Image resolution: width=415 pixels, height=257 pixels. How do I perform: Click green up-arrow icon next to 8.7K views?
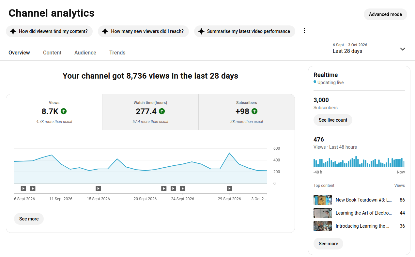click(x=64, y=111)
